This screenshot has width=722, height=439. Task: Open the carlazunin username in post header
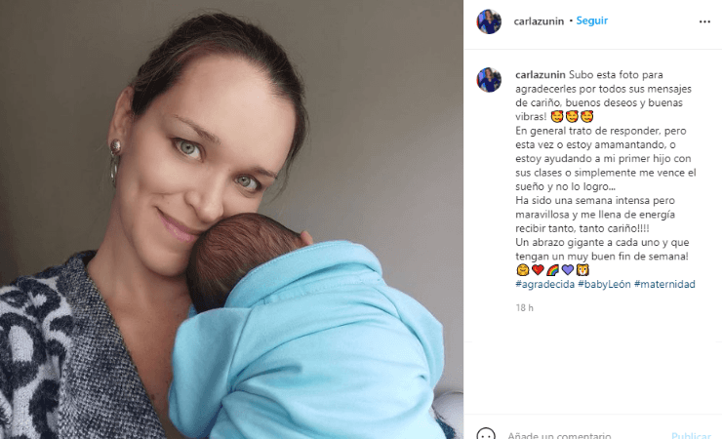(x=539, y=21)
